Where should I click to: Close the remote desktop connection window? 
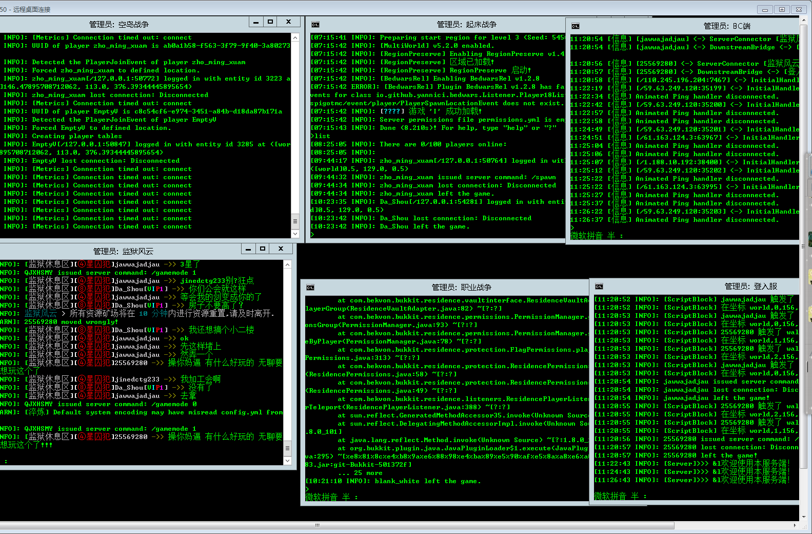[799, 9]
